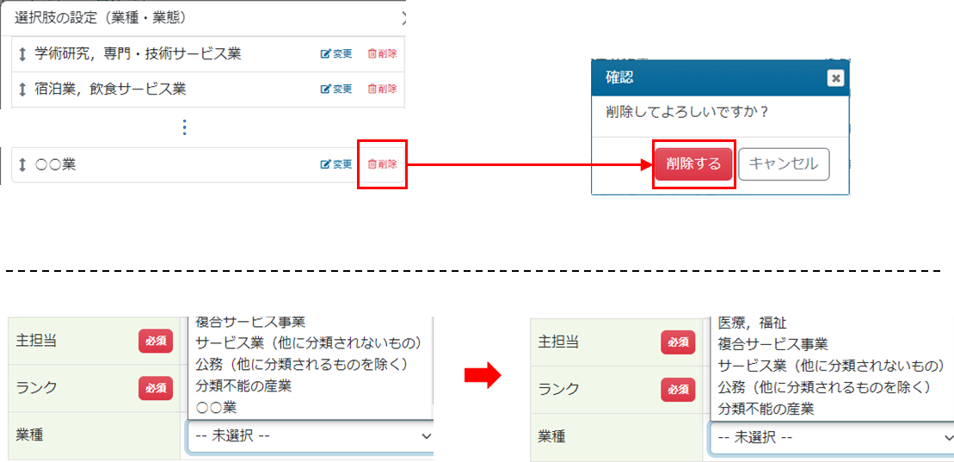Click the 業種 label in right form
Image resolution: width=954 pixels, height=462 pixels.
(x=551, y=435)
